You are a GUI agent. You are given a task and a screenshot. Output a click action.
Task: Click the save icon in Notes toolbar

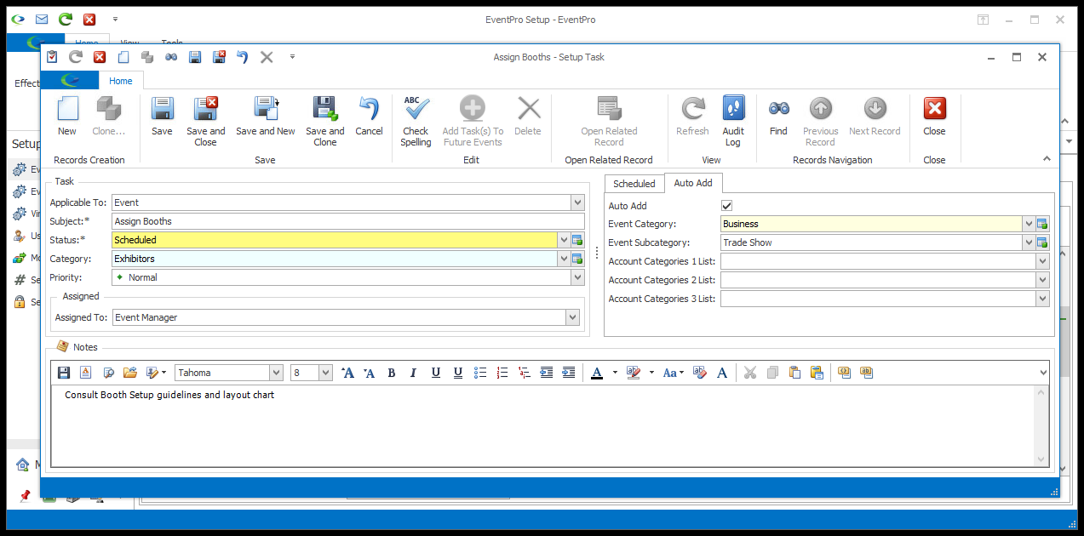[64, 373]
